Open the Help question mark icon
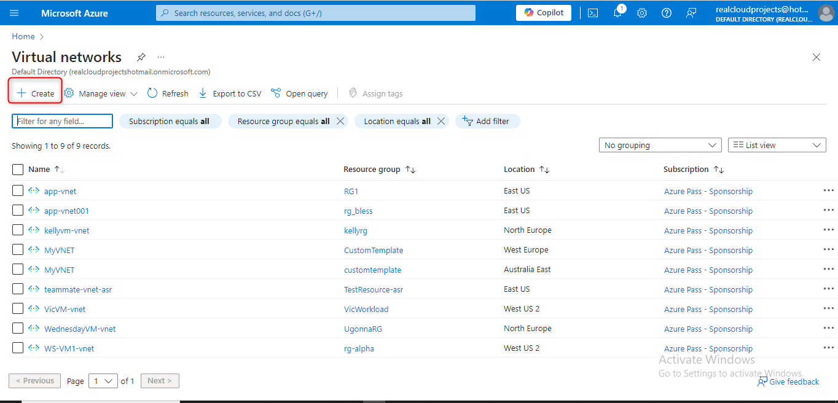This screenshot has height=403, width=838. point(667,13)
